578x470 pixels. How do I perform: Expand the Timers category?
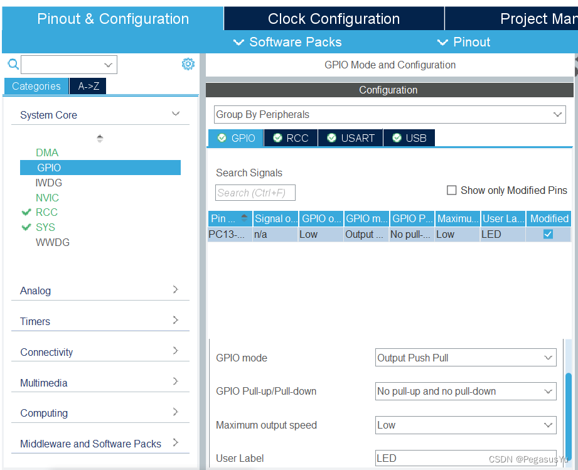coord(100,321)
